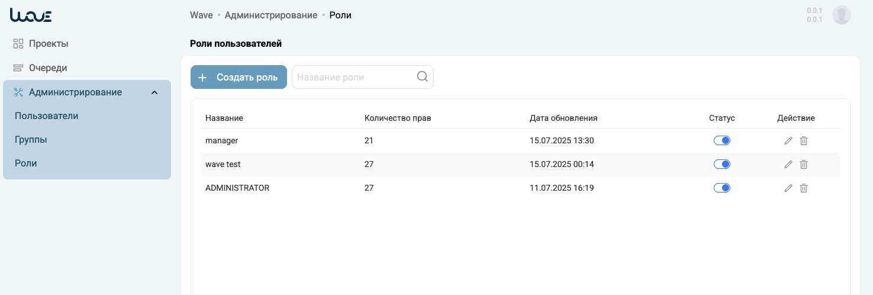Go to Очереди in the sidebar

[47, 68]
